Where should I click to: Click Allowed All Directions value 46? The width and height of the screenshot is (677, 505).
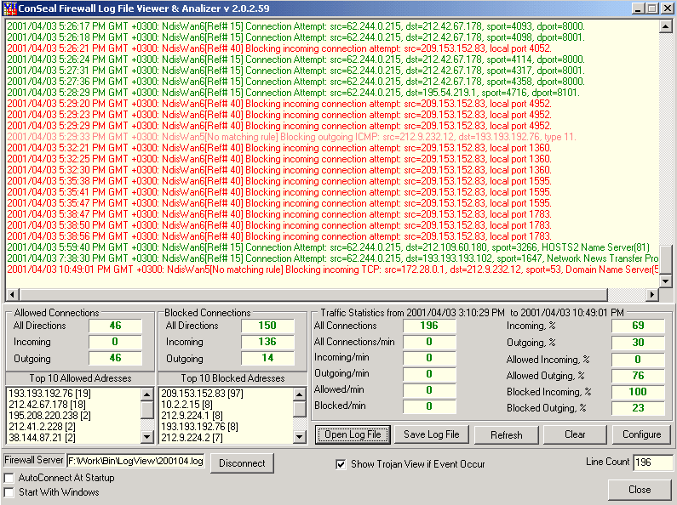pos(115,326)
